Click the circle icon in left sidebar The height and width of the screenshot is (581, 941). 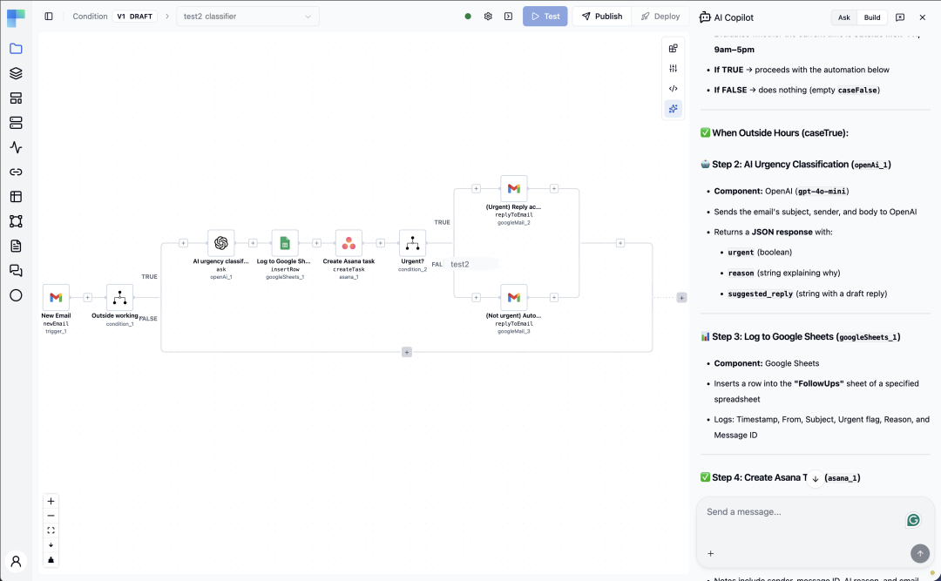[17, 295]
